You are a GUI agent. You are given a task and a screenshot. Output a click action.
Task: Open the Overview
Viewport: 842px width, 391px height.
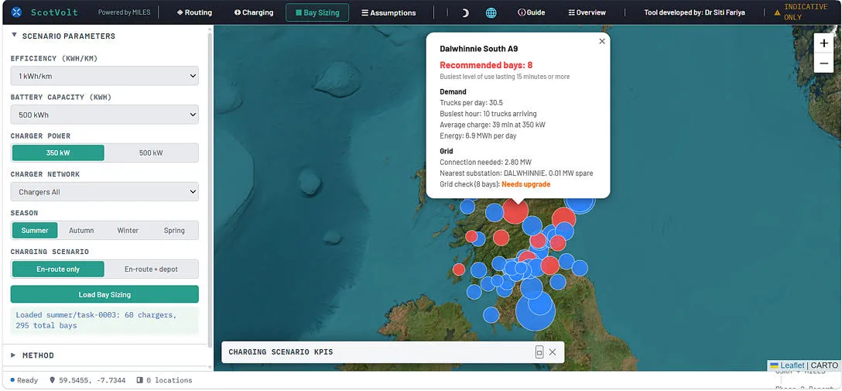click(587, 12)
